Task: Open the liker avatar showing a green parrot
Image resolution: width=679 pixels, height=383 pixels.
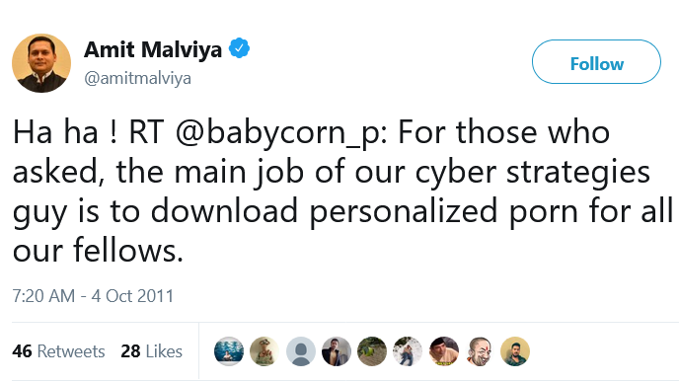Action: (372, 351)
